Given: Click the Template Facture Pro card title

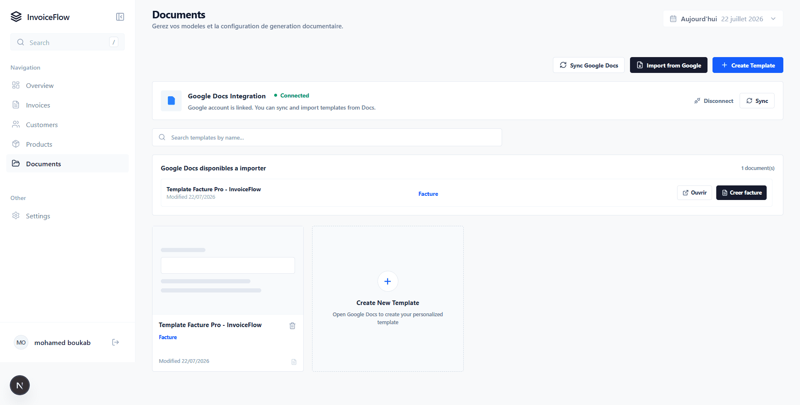Looking at the screenshot, I should (x=210, y=325).
